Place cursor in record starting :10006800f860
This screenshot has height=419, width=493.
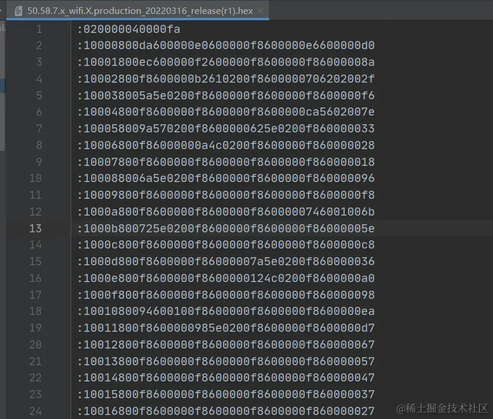226,145
